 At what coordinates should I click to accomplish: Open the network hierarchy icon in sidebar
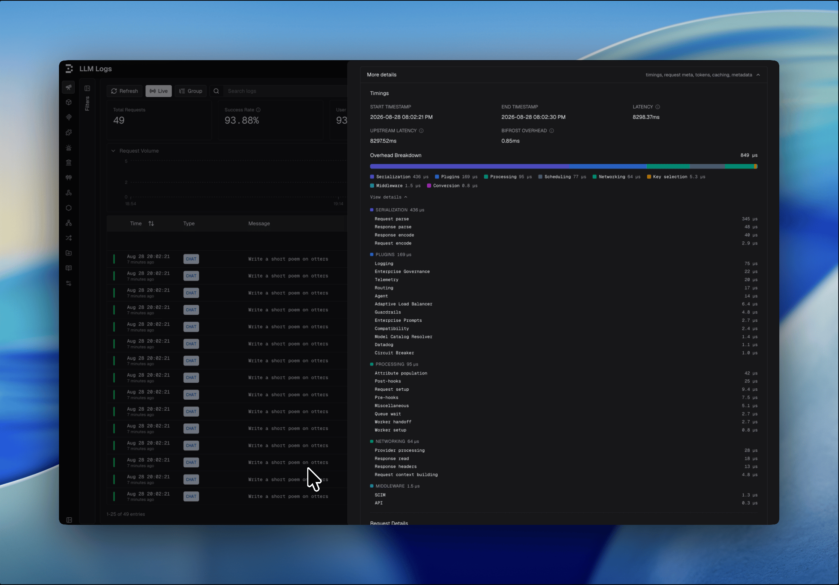pyautogui.click(x=69, y=223)
